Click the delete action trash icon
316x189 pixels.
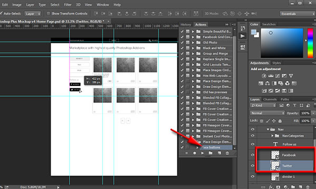point(227,153)
